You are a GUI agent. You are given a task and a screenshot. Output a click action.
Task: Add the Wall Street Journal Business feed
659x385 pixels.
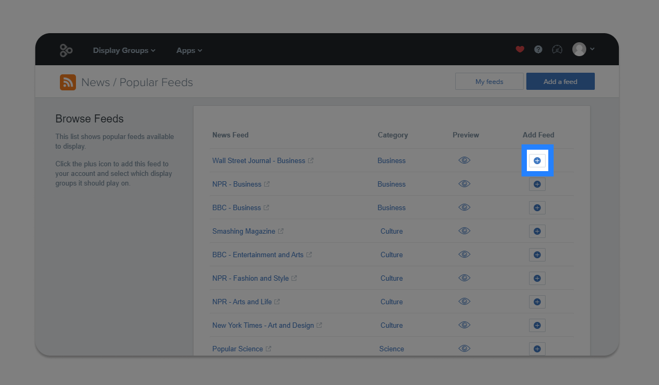537,160
